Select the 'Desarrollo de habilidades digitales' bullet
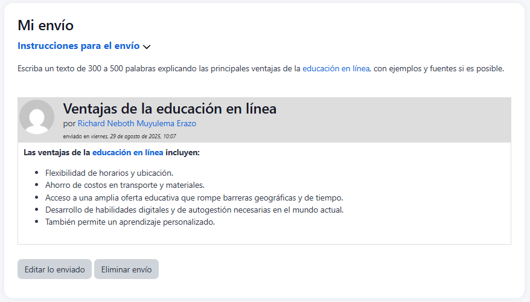Image resolution: width=530 pixels, height=302 pixels. 194,210
